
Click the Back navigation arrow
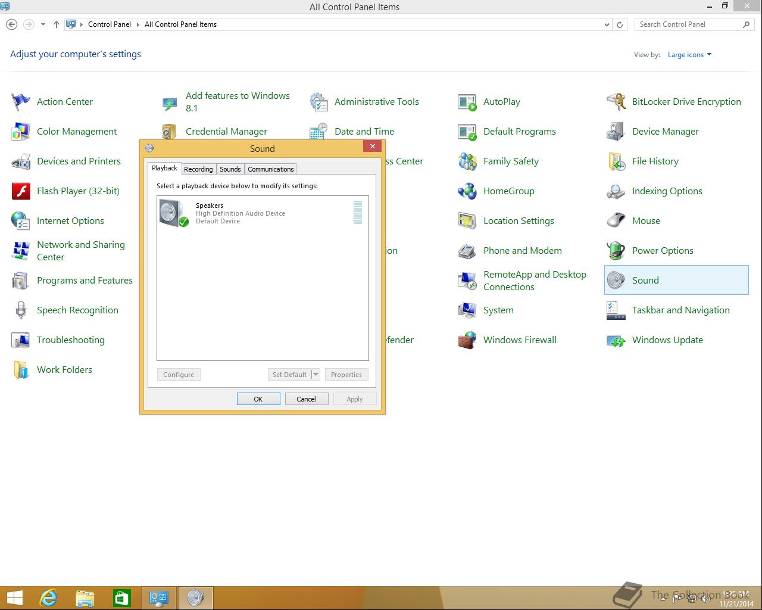(11, 24)
